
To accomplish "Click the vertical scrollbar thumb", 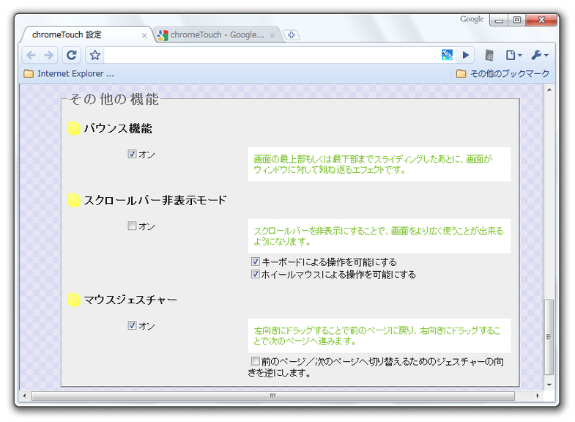I will (549, 337).
